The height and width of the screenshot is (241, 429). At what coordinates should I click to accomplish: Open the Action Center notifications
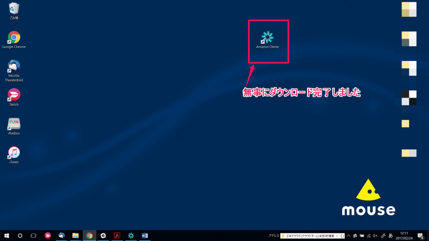(x=421, y=236)
